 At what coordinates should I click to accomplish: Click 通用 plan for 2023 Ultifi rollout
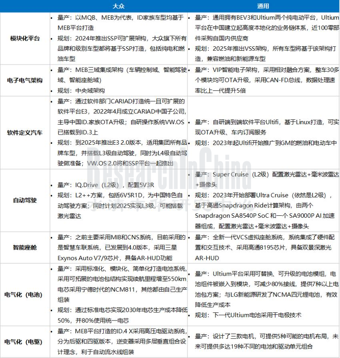pyautogui.click(x=266, y=143)
